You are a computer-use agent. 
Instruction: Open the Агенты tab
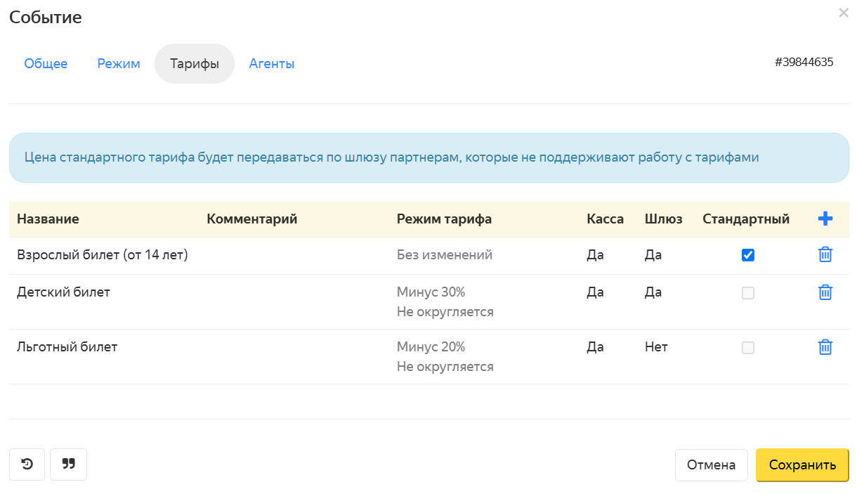(x=272, y=64)
